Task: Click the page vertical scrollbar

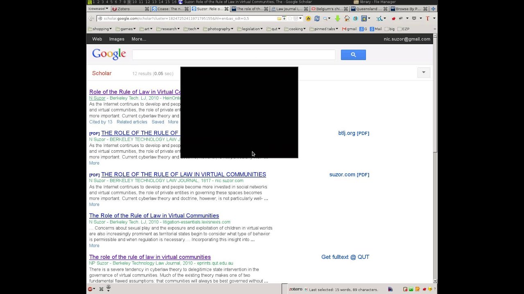Action: (x=435, y=159)
